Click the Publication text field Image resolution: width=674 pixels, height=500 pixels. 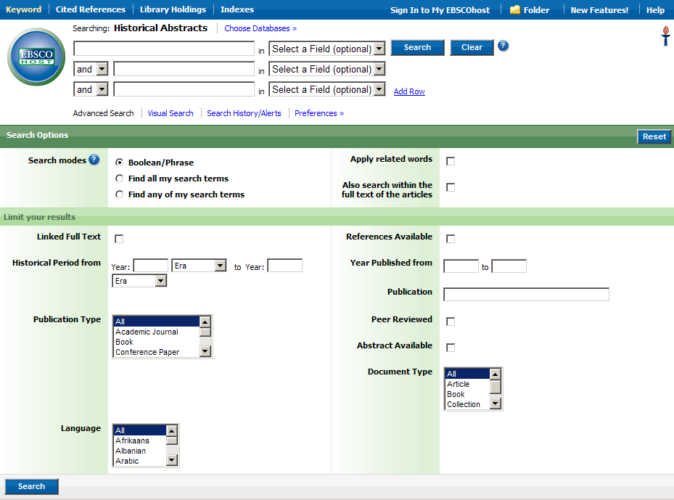coord(526,294)
